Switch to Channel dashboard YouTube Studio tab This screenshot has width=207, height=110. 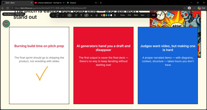50,3
